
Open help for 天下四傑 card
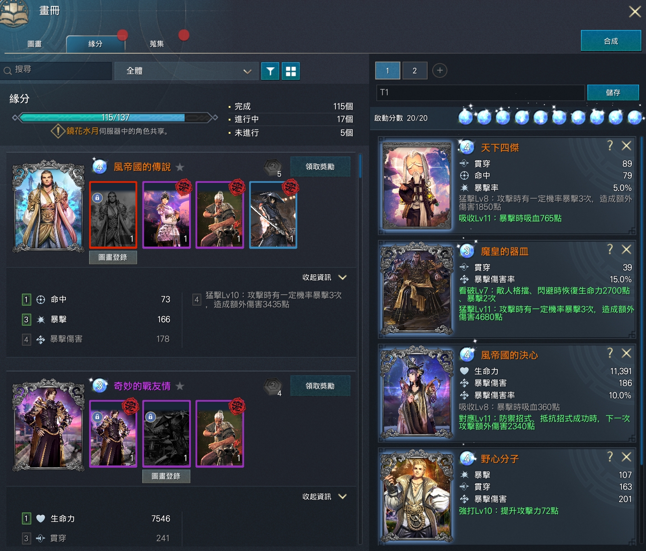pos(610,146)
